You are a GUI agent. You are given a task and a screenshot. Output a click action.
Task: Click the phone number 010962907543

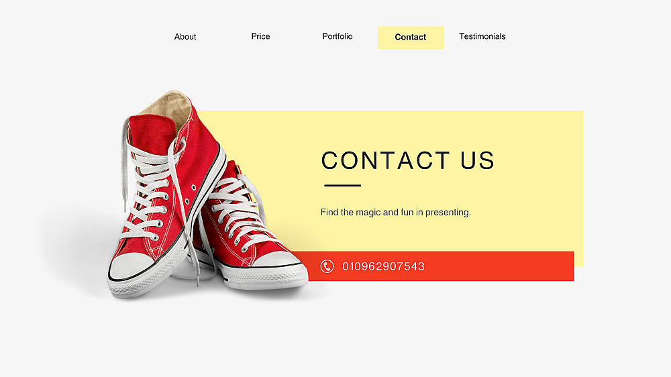(x=383, y=266)
